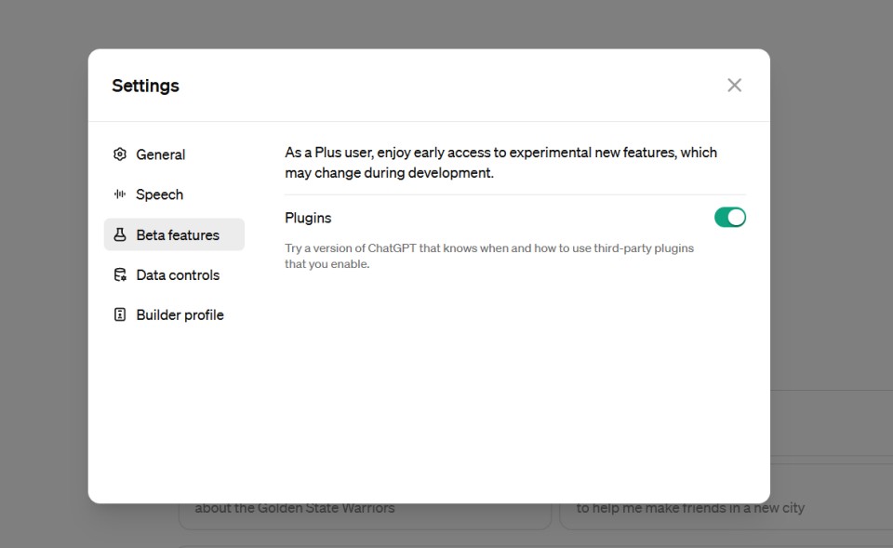Viewport: 893px width, 548px height.
Task: Click the Builder profile badge icon
Action: tap(119, 314)
